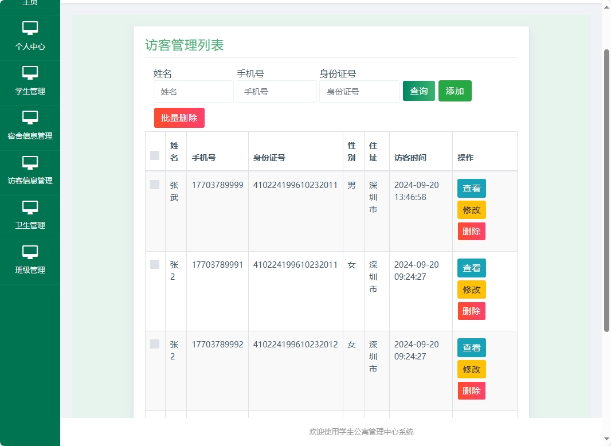Click the red 批量删除 button
The image size is (611, 446).
(x=179, y=118)
